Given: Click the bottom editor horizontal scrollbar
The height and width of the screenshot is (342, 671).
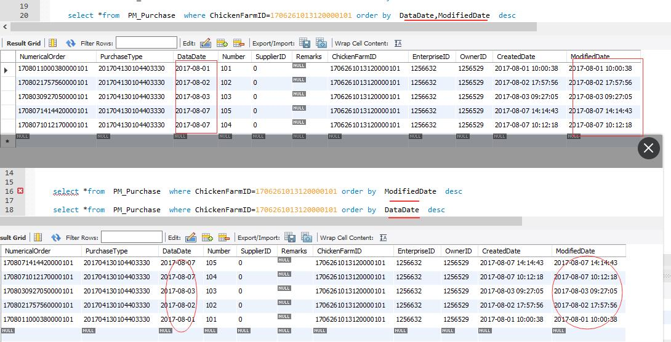Looking at the screenshot, I should [261, 221].
